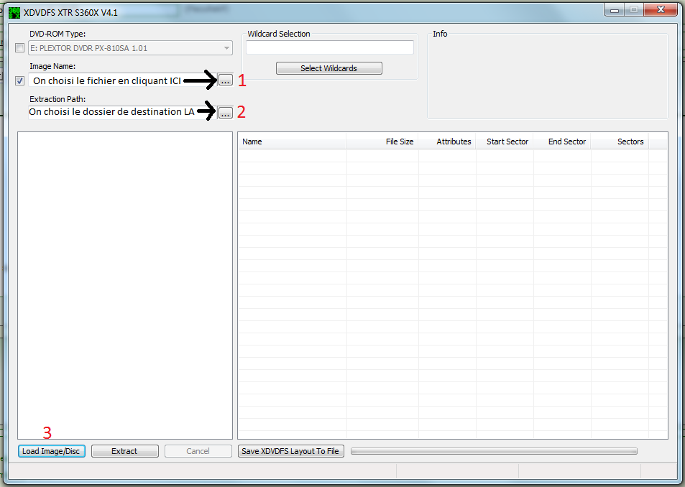685x487 pixels.
Task: Sort by the Start Sector column header
Action: click(x=505, y=142)
